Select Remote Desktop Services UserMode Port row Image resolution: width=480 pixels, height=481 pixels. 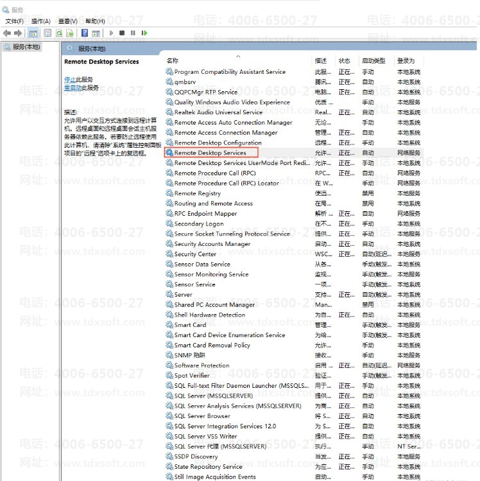pyautogui.click(x=295, y=163)
